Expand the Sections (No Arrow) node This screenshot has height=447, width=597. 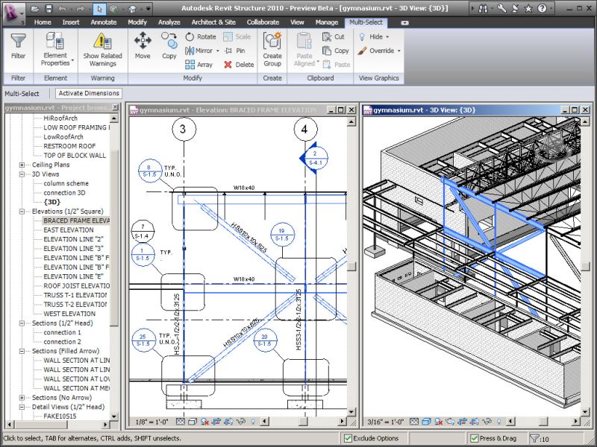click(x=22, y=398)
